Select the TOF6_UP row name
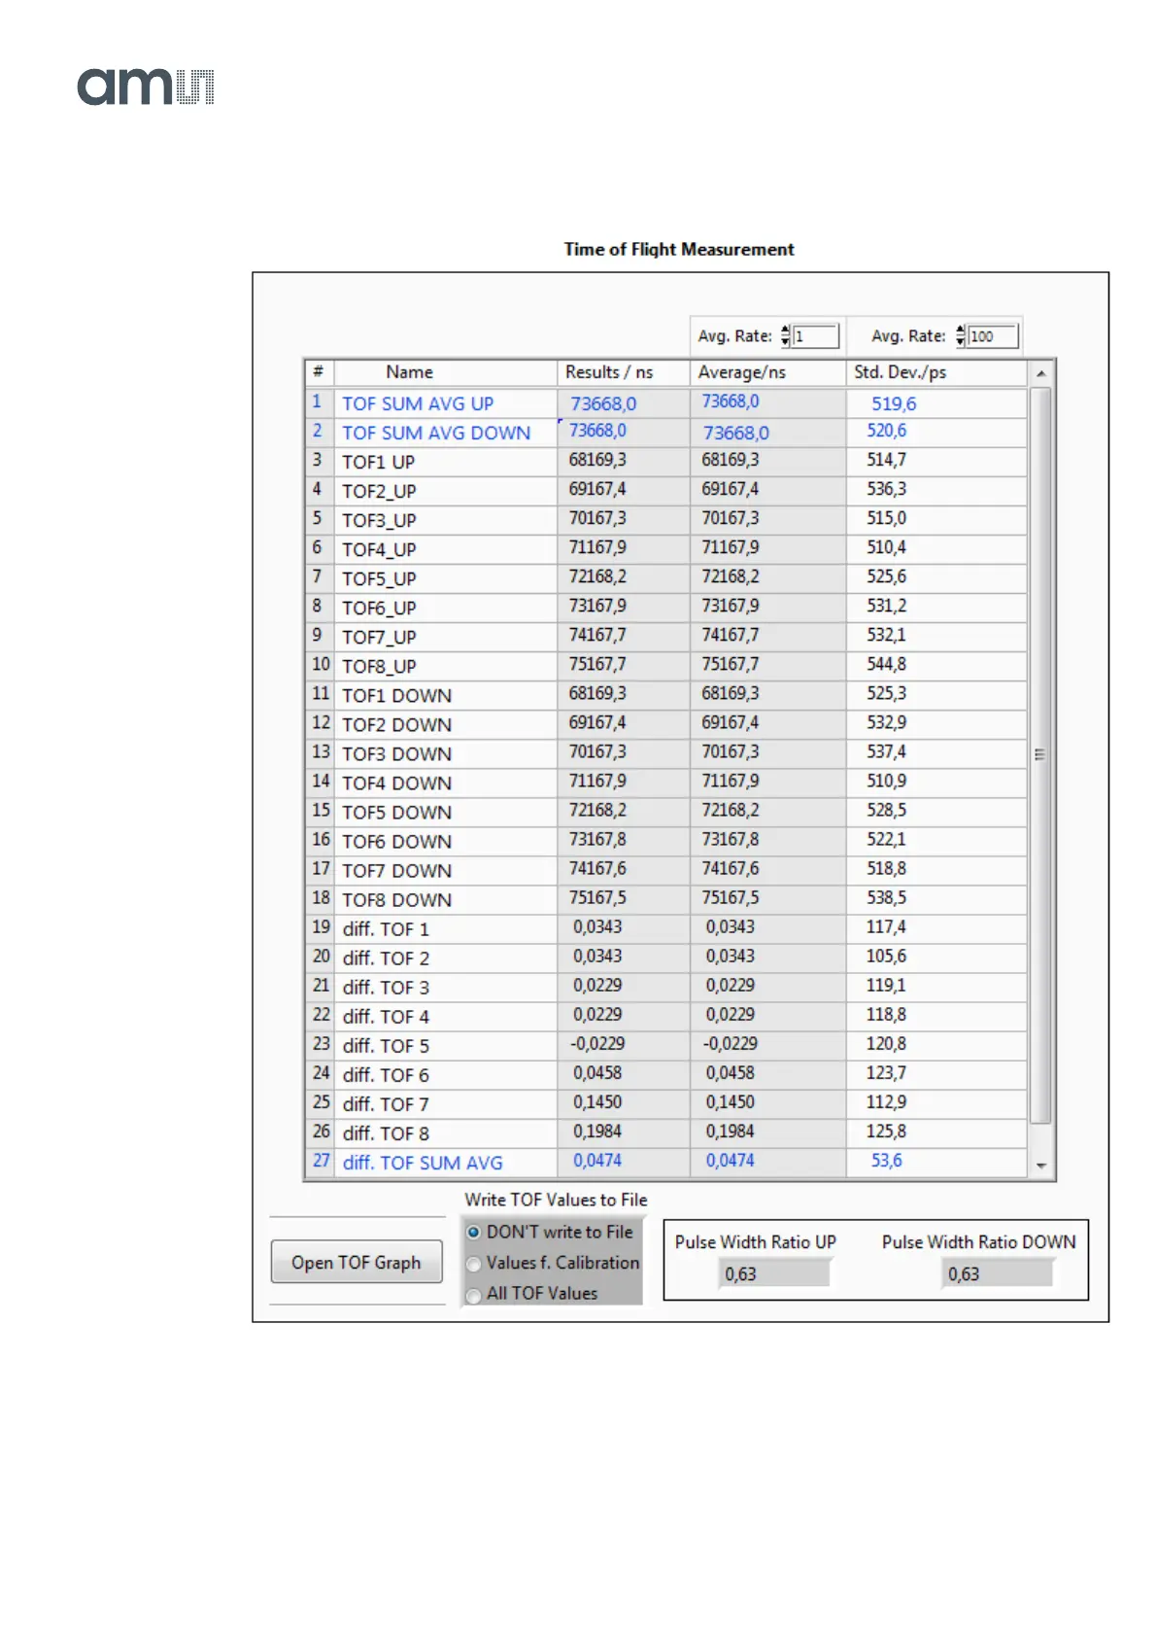1157x1637 pixels. (379, 608)
